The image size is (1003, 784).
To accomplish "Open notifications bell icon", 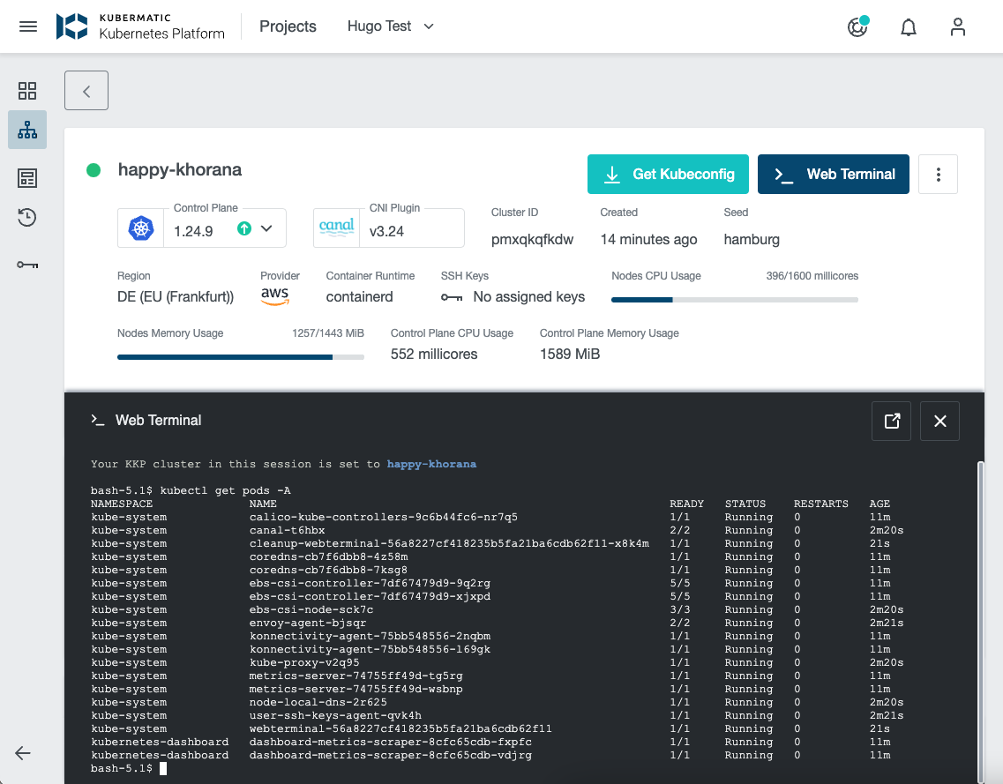I will click(908, 27).
